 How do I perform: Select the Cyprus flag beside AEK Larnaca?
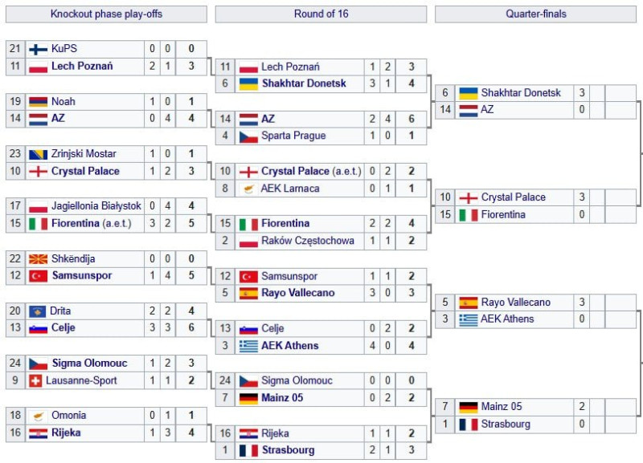[248, 189]
